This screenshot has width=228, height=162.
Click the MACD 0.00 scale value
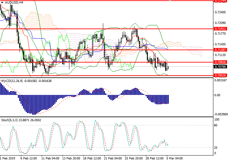coord(217,95)
